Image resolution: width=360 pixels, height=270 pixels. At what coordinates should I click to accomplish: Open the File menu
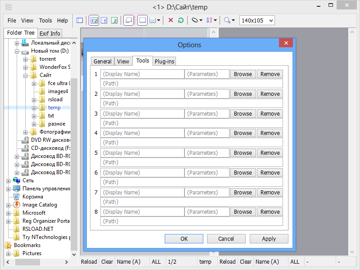pyautogui.click(x=12, y=20)
